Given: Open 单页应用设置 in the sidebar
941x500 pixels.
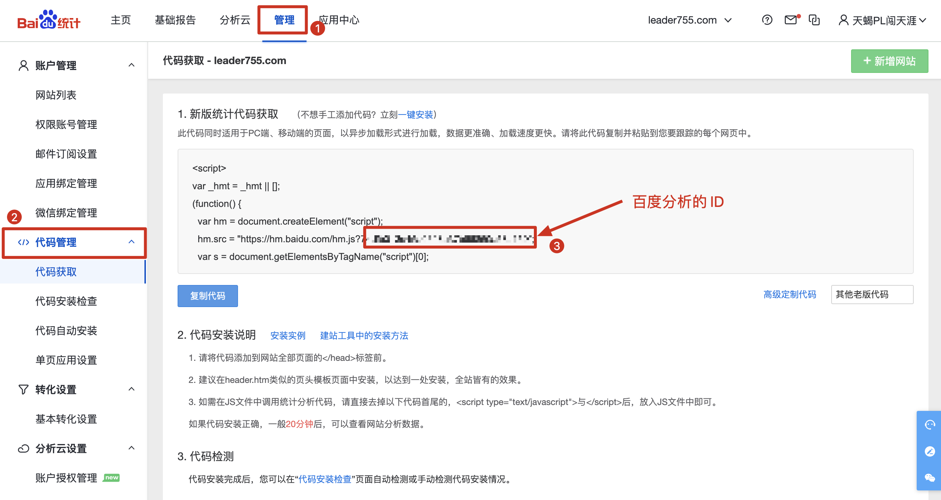Looking at the screenshot, I should point(66,360).
